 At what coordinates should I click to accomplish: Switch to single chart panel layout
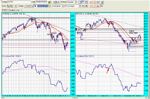(x=80, y=2)
